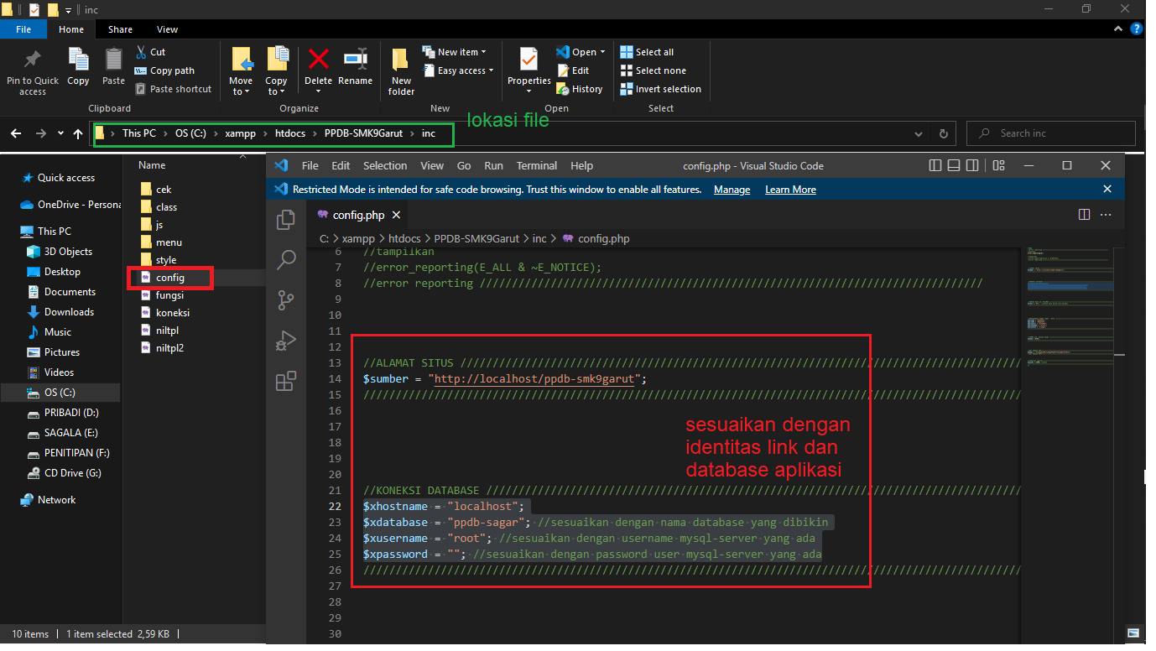Open the Extensions view icon
The image size is (1156, 651).
point(286,382)
